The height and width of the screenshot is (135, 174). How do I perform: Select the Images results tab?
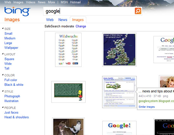78,20
